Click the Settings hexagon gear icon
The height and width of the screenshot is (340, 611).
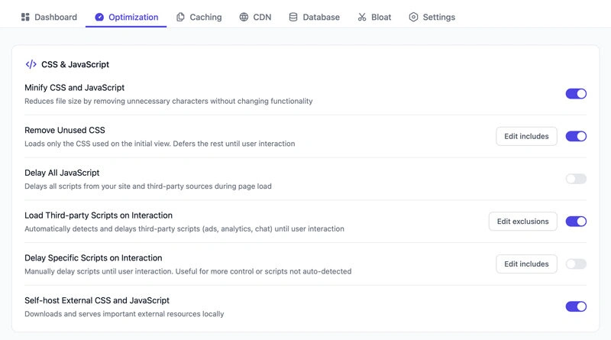tap(413, 17)
